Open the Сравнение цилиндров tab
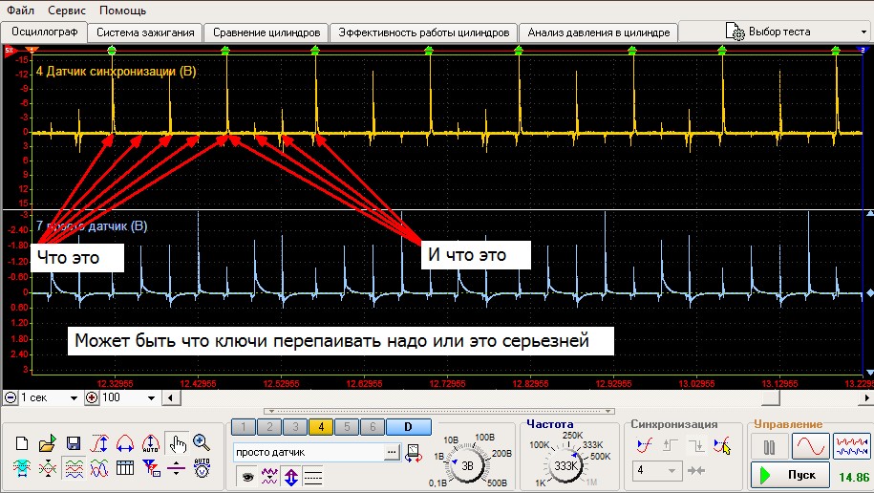Image resolution: width=874 pixels, height=493 pixels. [x=266, y=32]
